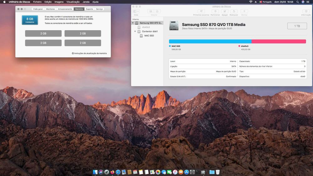Click the Wi-Fi menu bar icon
This screenshot has height=176, width=313.
pos(251,2)
